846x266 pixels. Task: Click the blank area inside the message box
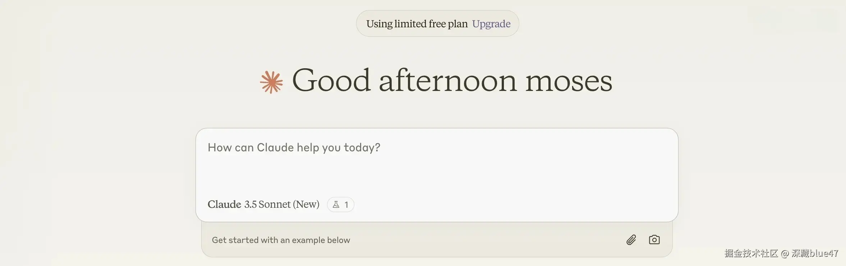[467, 173]
